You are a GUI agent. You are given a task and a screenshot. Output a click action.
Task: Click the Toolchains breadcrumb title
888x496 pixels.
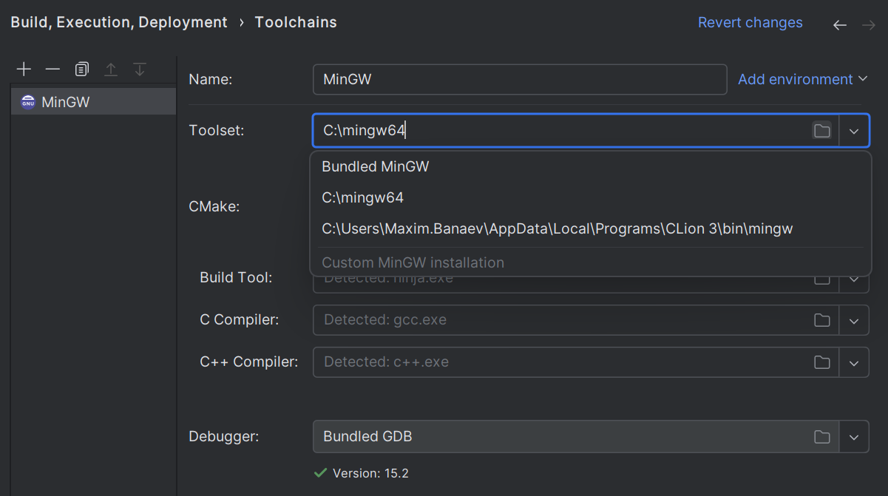click(296, 23)
